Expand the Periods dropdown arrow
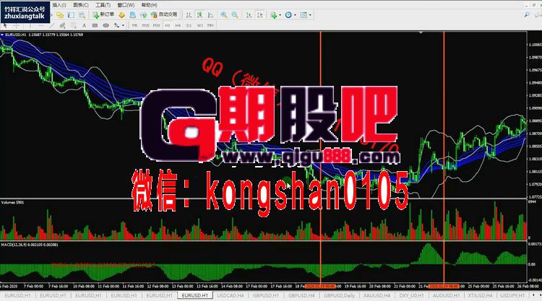Image resolution: width=542 pixels, height=301 pixels. (295, 15)
